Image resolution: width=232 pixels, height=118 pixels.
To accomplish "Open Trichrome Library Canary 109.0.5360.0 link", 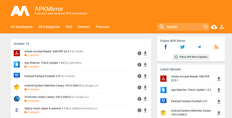I will pyautogui.click(x=48, y=97).
